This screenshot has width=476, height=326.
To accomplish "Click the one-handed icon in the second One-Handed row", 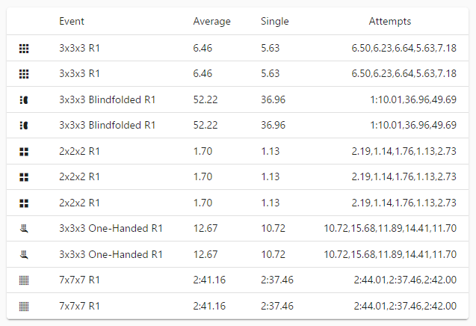I will [24, 255].
